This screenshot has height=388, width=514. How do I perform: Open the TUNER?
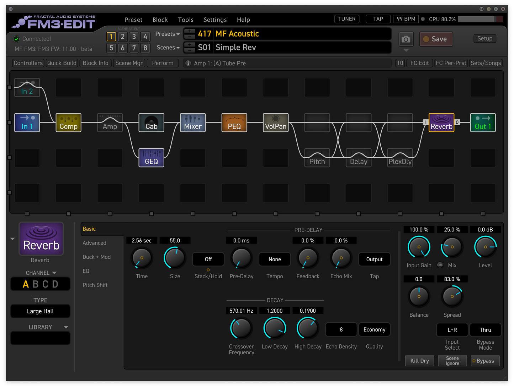pyautogui.click(x=346, y=19)
